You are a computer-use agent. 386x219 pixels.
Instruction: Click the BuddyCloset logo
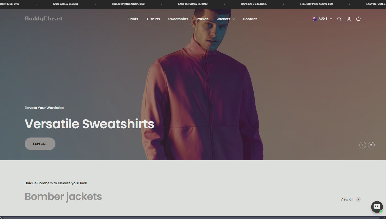tap(43, 19)
